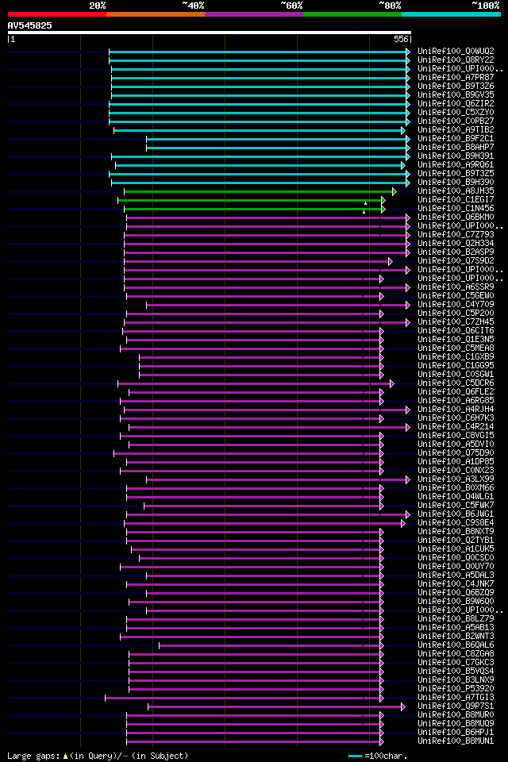
Task: Click the end position label 556
Action: 401,40
